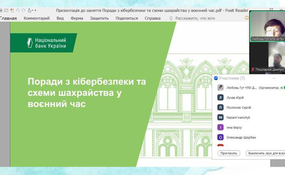
Task: Click Nazarii Ivanichyk's NI avatar icon
Action: click(220, 117)
